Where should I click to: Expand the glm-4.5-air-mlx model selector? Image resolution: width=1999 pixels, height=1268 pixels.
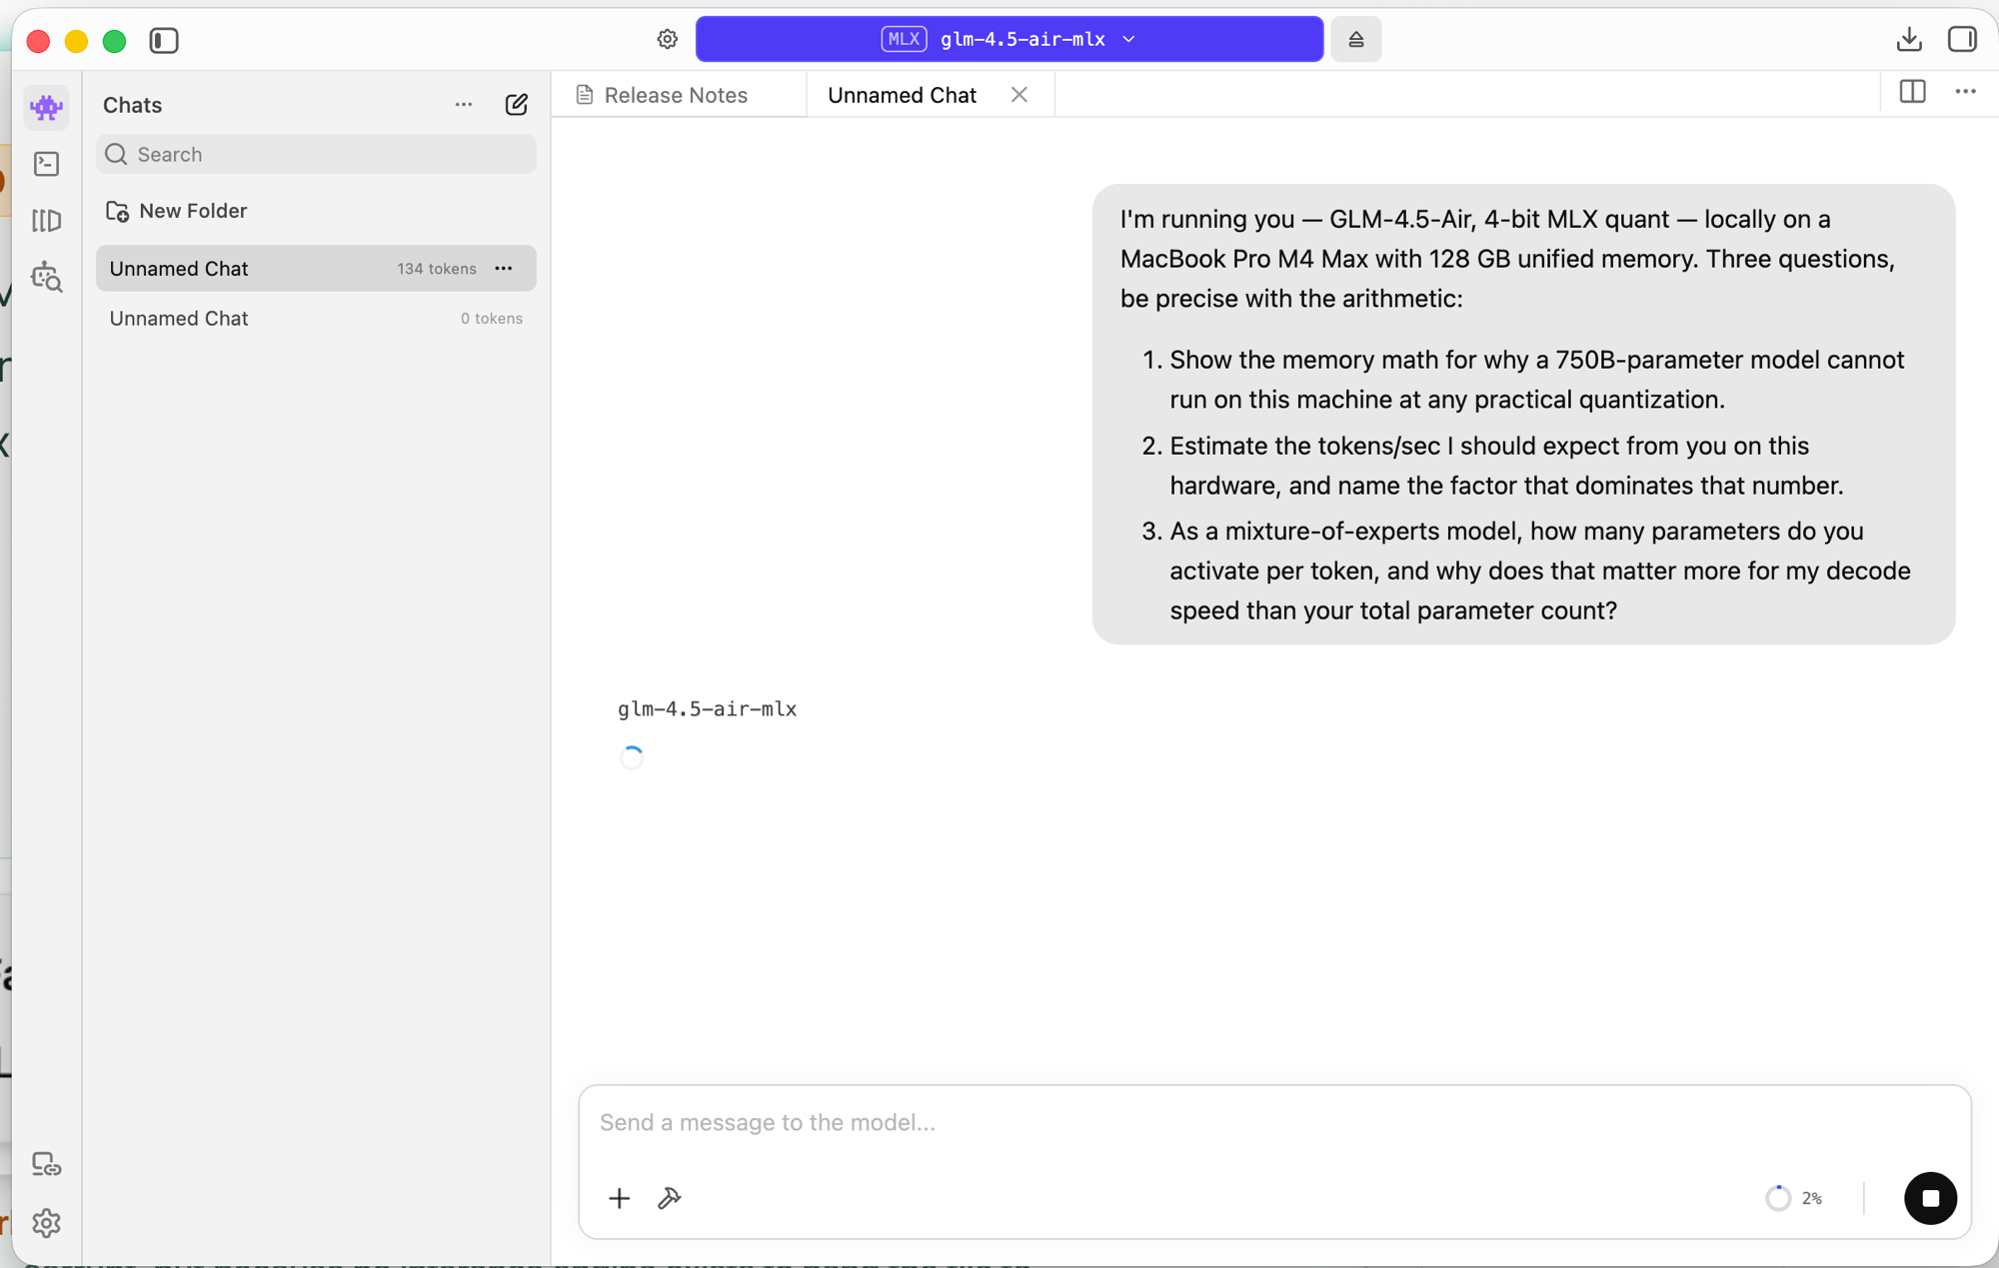click(1009, 39)
